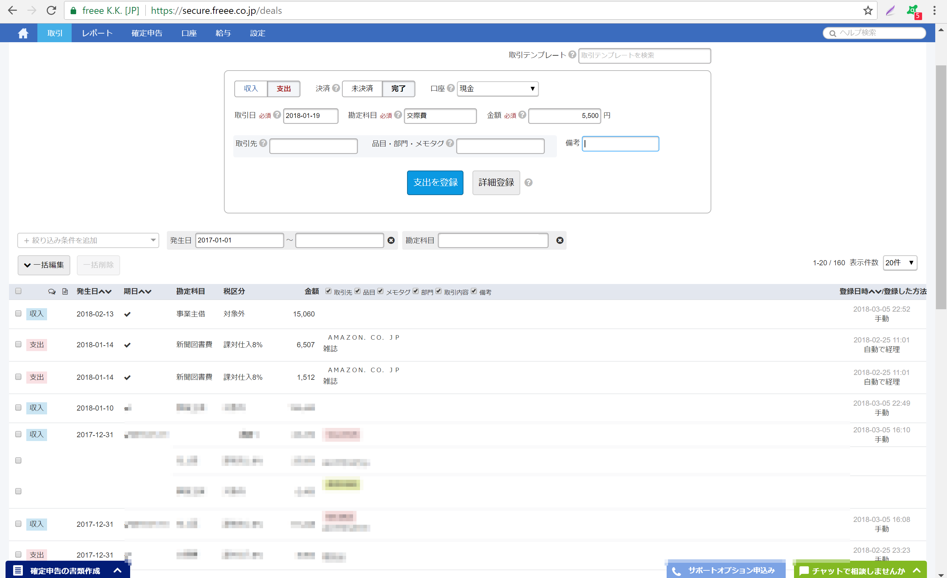Viewport: 947px width, 578px height.
Task: Select the 収入 transaction type
Action: (251, 89)
